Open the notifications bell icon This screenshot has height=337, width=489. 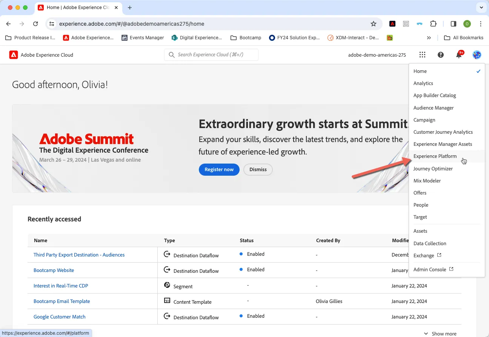pyautogui.click(x=459, y=55)
